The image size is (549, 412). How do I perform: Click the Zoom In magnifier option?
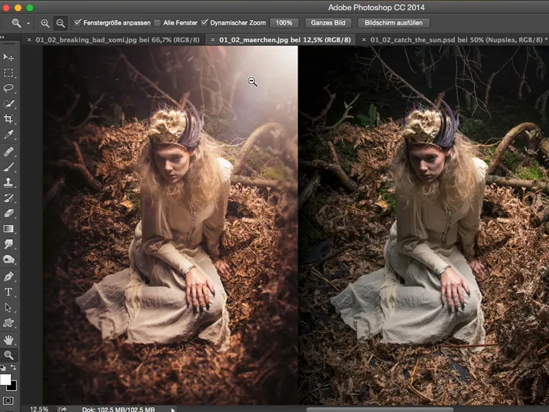point(45,23)
